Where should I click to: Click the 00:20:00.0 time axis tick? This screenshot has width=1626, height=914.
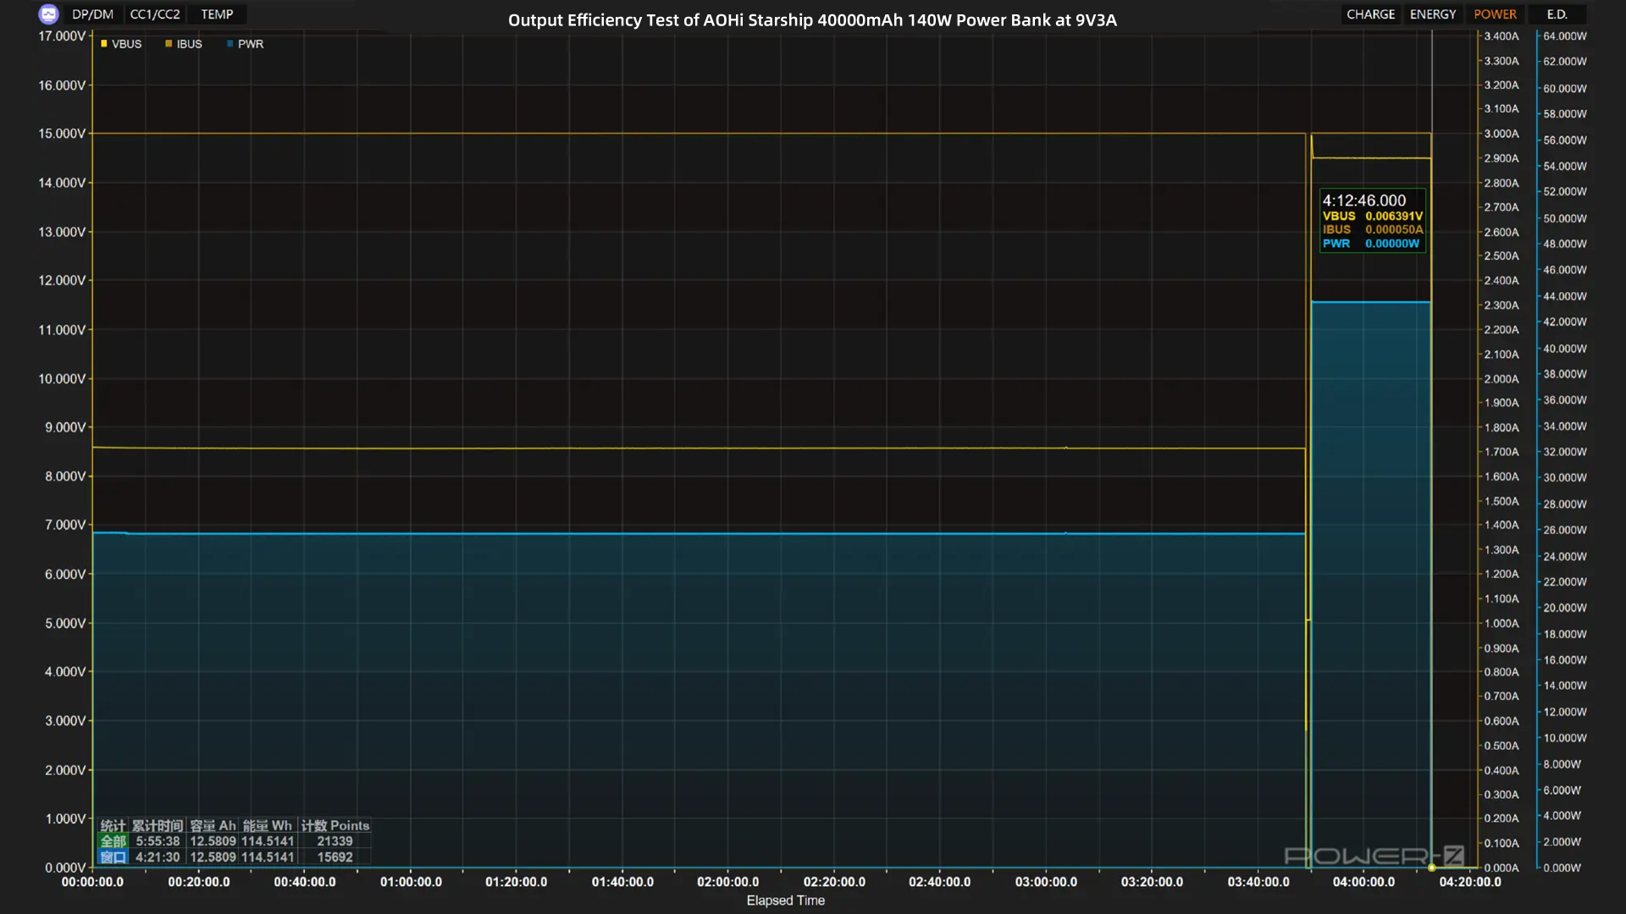pyautogui.click(x=198, y=882)
